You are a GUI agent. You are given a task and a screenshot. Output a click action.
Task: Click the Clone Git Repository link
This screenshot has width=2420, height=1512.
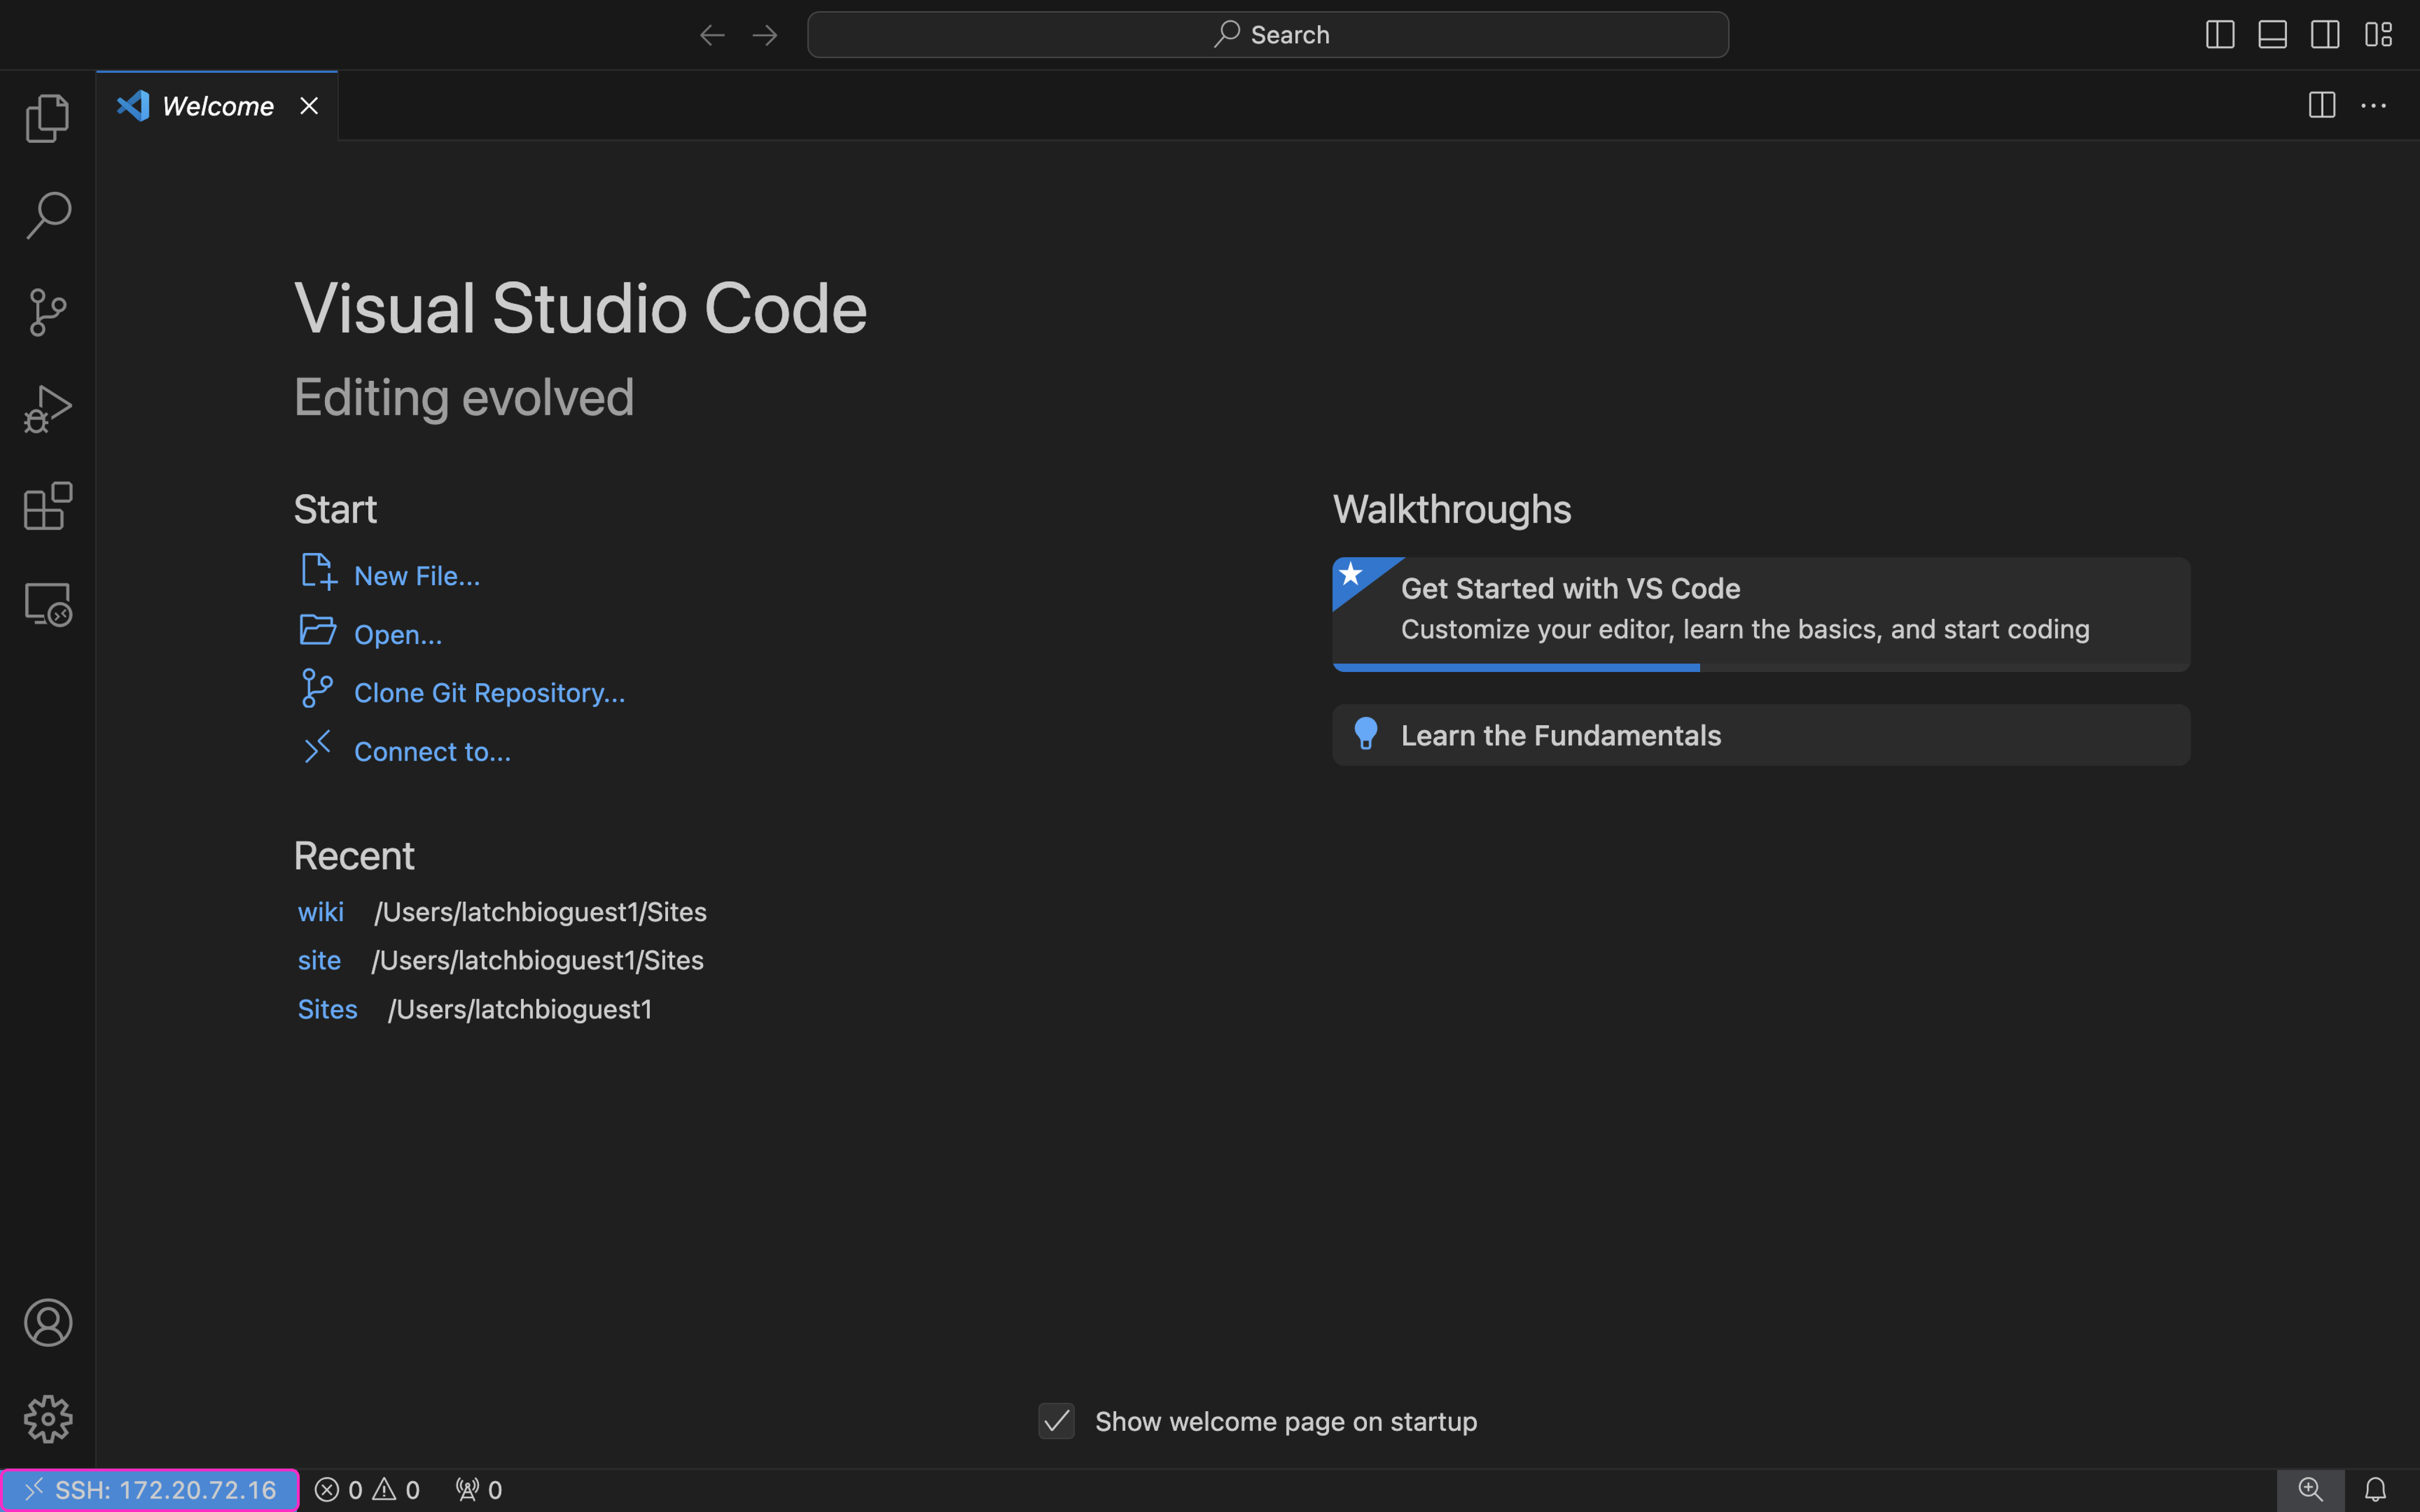[x=489, y=693]
